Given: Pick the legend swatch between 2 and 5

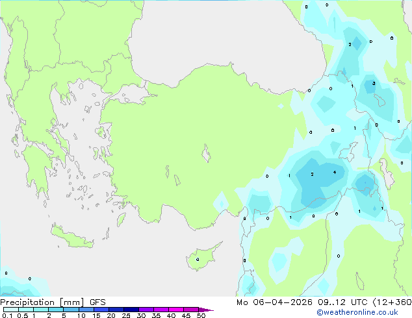Looking at the screenshot, I should 56,310.
